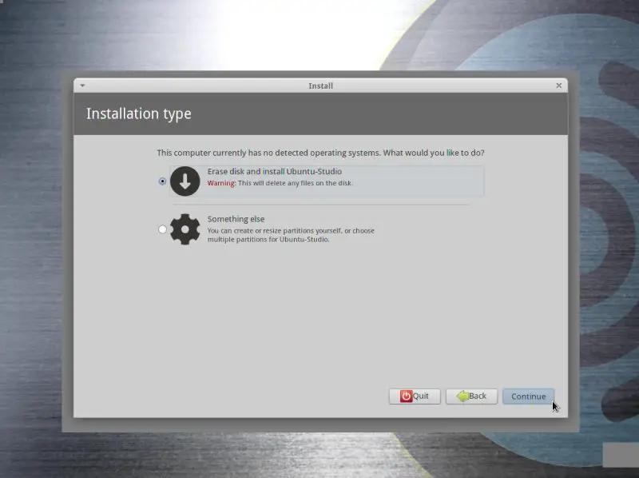Viewport: 639px width, 478px height.
Task: Select the Something else radio button
Action: point(163,229)
